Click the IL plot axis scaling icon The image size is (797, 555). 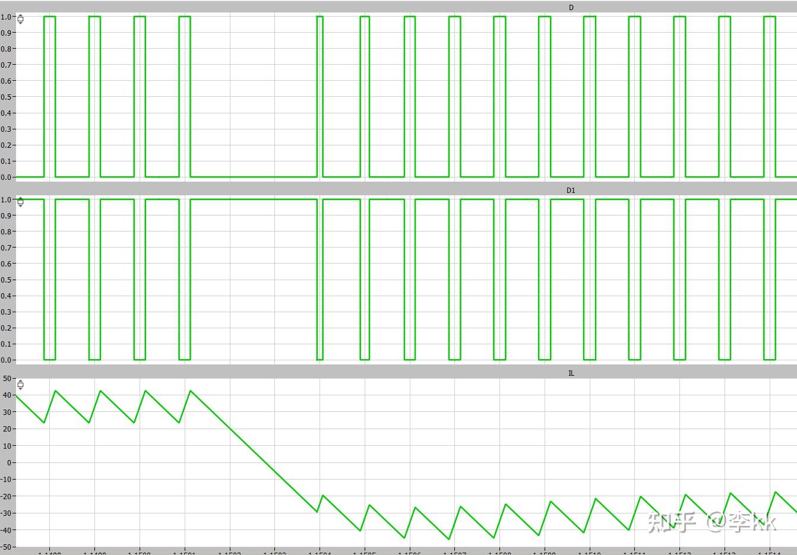tap(20, 385)
